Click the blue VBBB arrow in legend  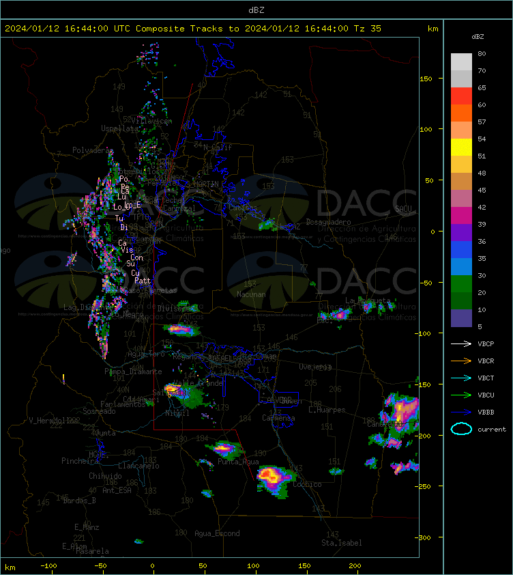click(x=461, y=412)
